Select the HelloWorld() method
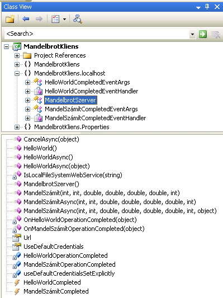The height and width of the screenshot is (298, 223). (40, 148)
